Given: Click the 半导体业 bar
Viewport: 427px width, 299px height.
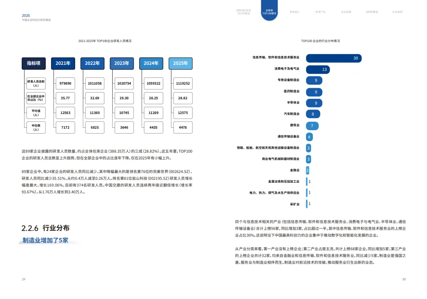Looking at the screenshot, I should [314, 103].
